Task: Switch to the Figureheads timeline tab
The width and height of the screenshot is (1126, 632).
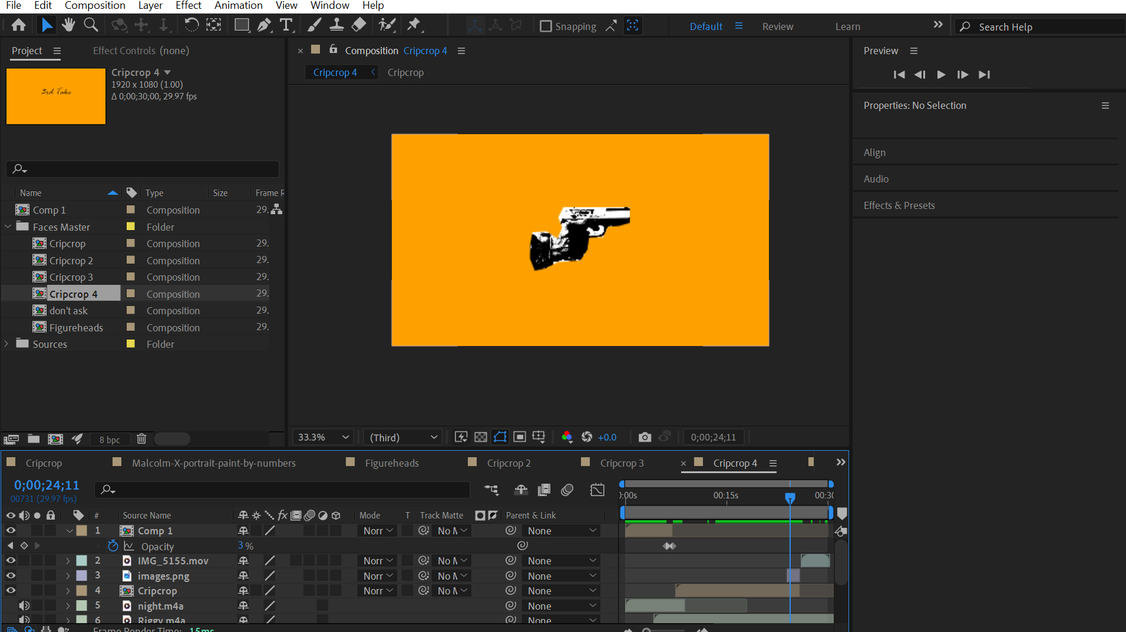Action: 391,463
